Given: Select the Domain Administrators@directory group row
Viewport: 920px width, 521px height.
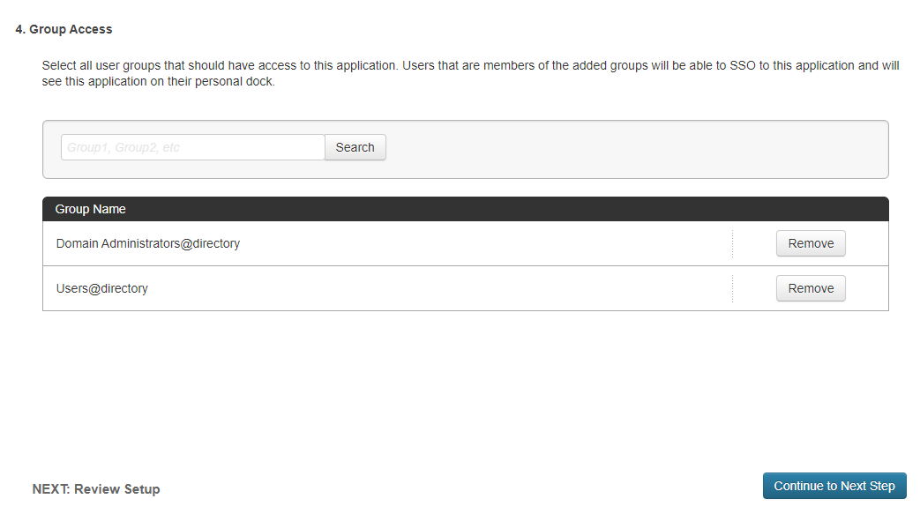Looking at the screenshot, I should click(353, 243).
